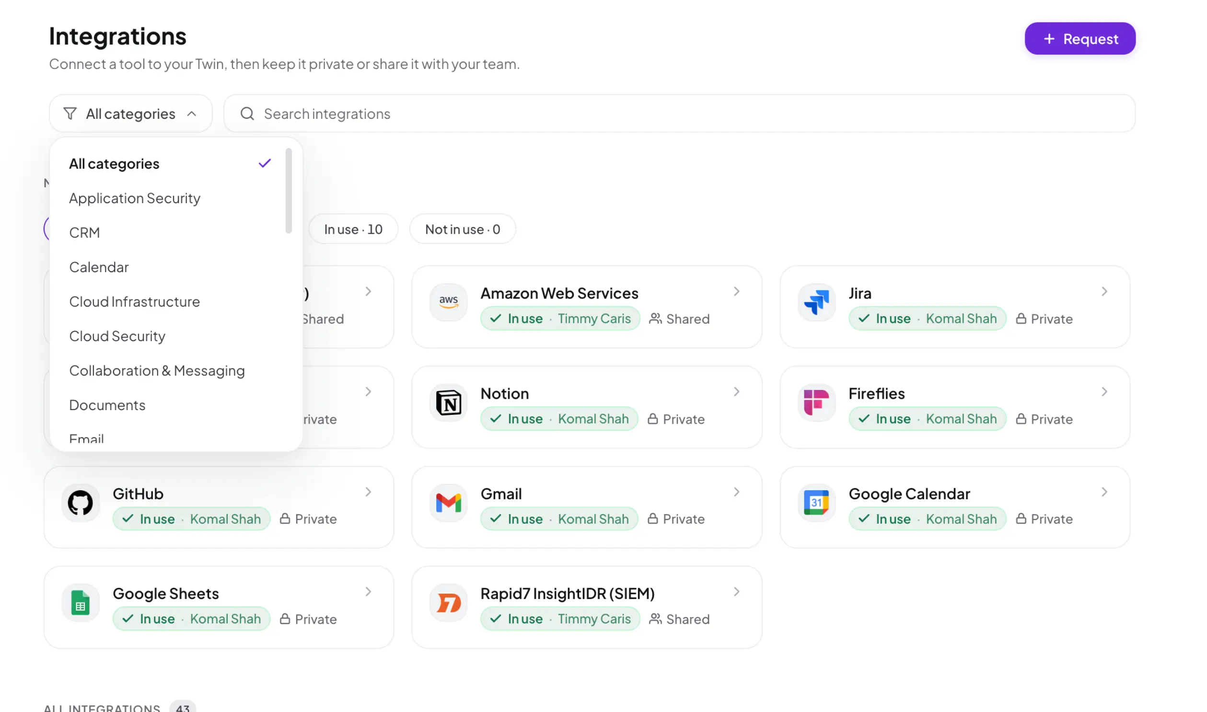This screenshot has height=712, width=1207.
Task: Filter by In use · 10 chip
Action: 353,229
